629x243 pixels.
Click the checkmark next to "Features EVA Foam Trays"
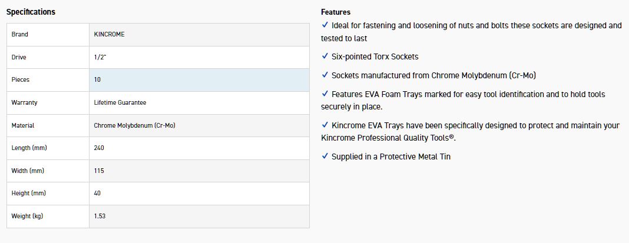point(325,94)
